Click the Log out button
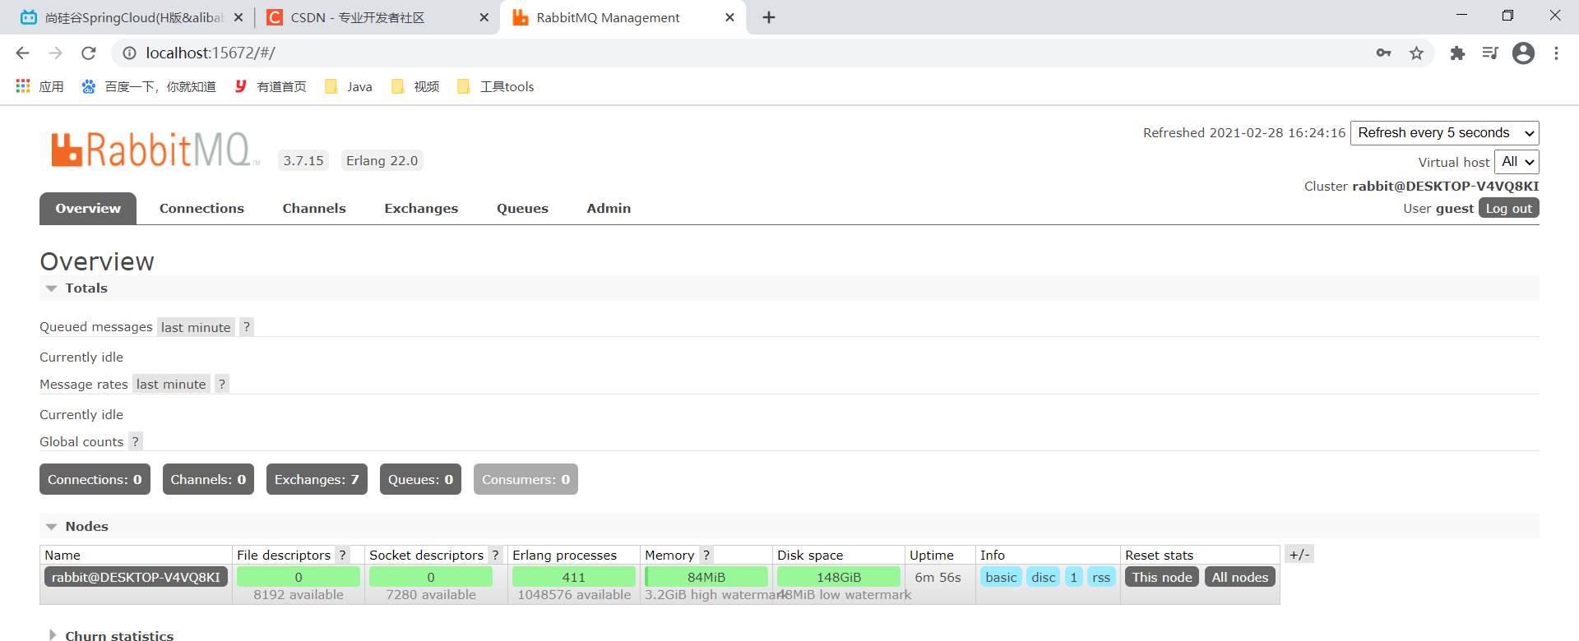 (1509, 209)
